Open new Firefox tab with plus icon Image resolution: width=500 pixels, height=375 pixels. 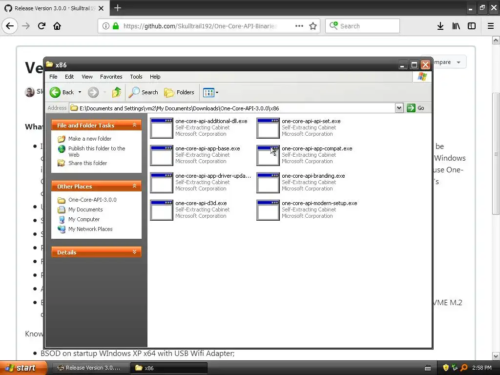117,8
